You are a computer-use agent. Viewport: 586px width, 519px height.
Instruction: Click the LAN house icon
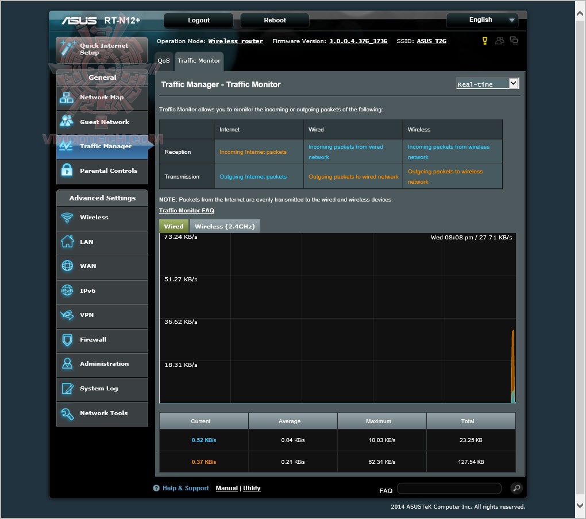click(67, 241)
